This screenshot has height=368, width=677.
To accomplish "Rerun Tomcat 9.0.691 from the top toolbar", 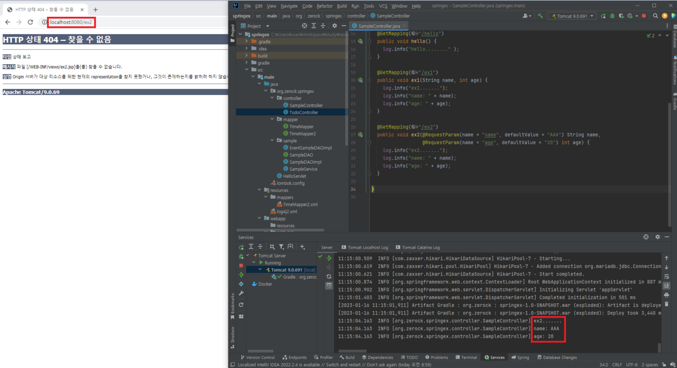I will tap(603, 16).
